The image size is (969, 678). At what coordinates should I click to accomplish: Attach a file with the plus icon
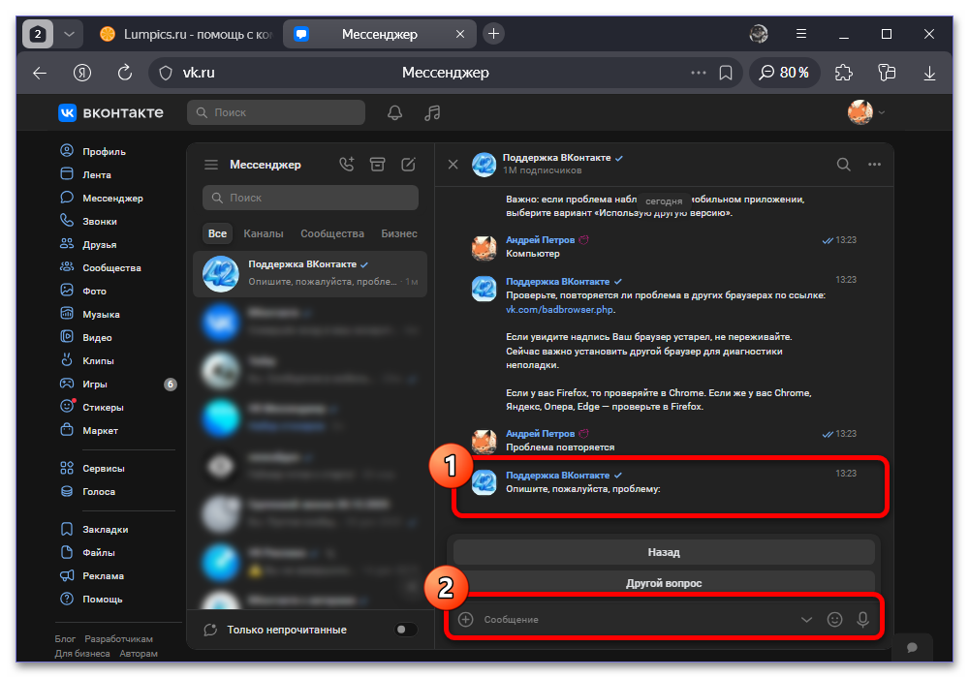466,619
